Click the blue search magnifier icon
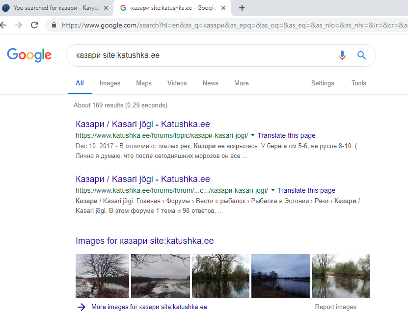The height and width of the screenshot is (312, 408). 361,55
